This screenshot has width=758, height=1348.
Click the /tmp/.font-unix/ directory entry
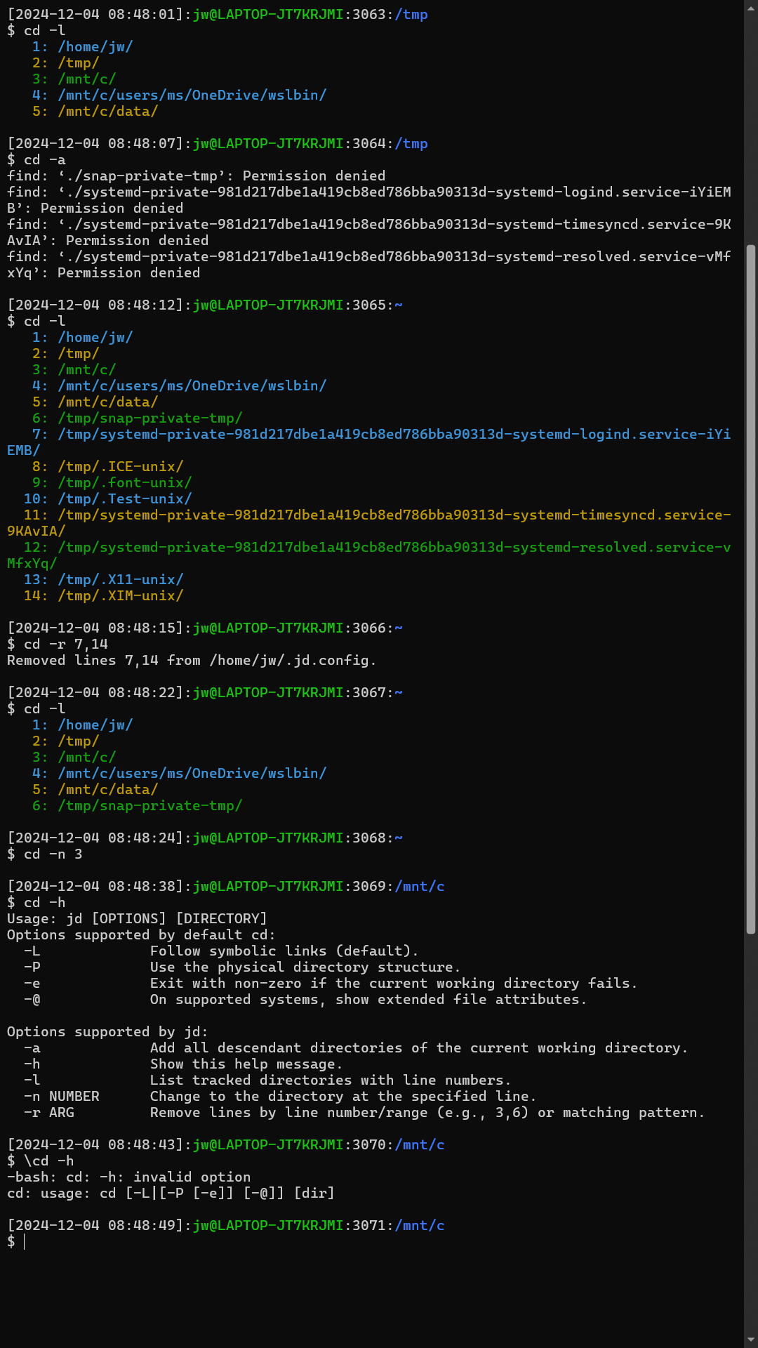124,483
